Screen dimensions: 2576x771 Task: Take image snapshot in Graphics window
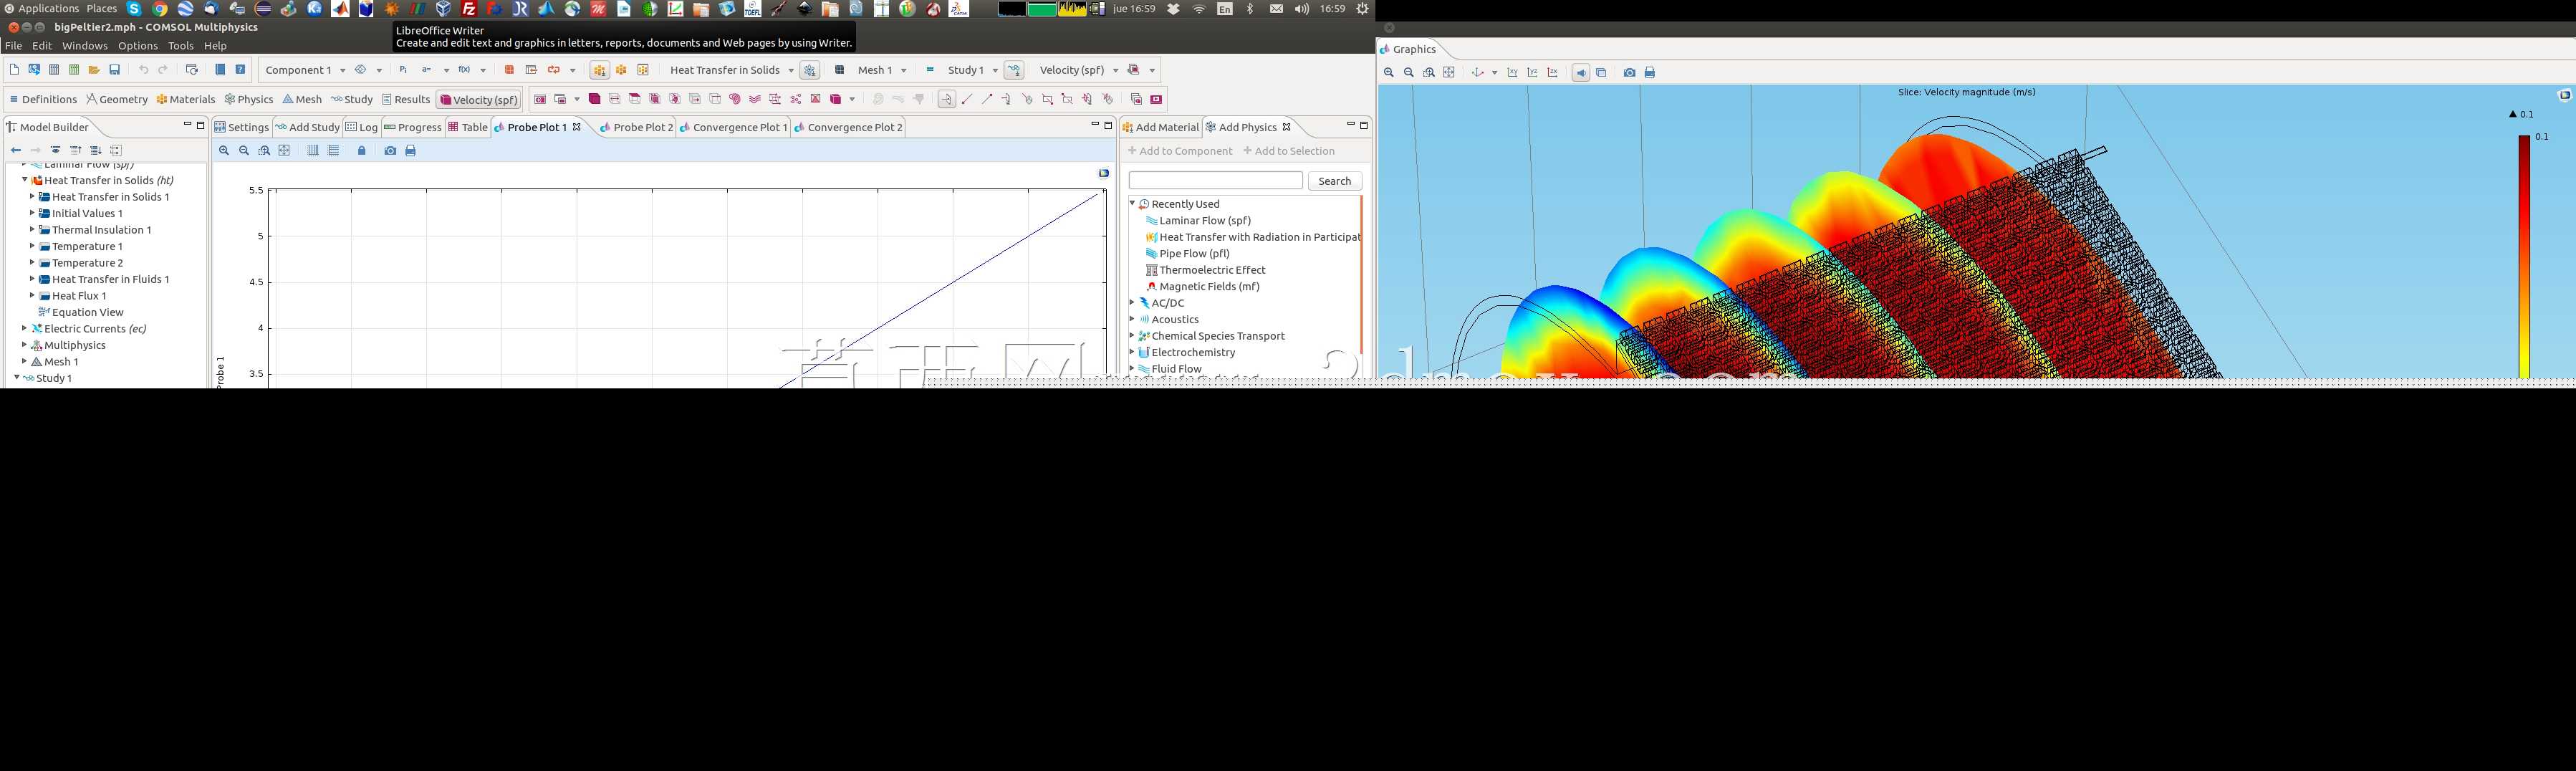coord(1629,73)
